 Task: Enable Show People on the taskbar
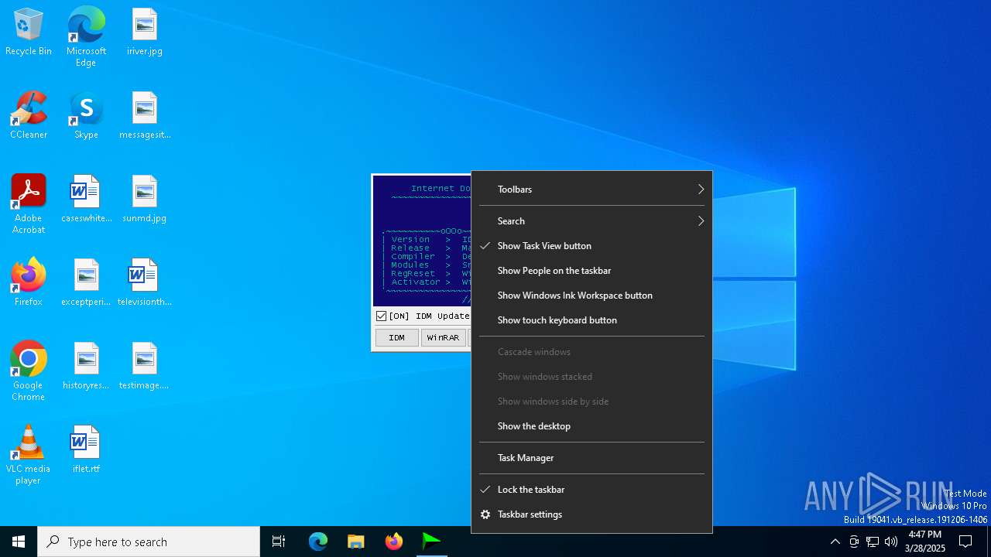tap(592, 271)
